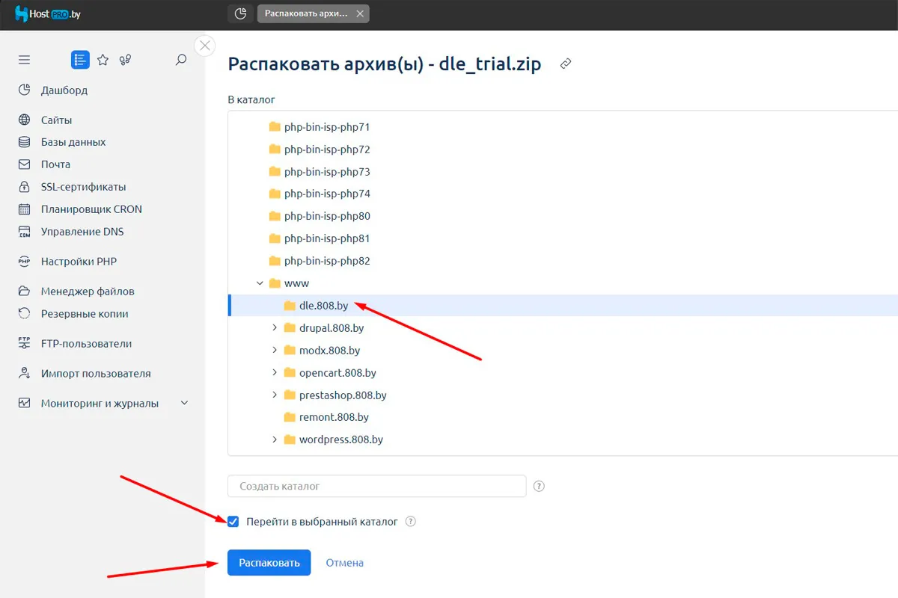Select folder php-bin-isp-php72
The height and width of the screenshot is (598, 898).
point(327,149)
